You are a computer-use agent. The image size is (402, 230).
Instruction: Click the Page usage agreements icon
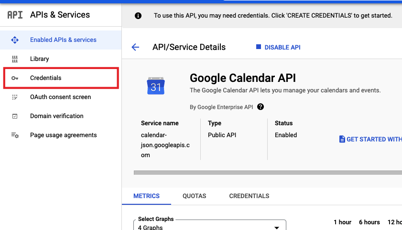point(15,135)
